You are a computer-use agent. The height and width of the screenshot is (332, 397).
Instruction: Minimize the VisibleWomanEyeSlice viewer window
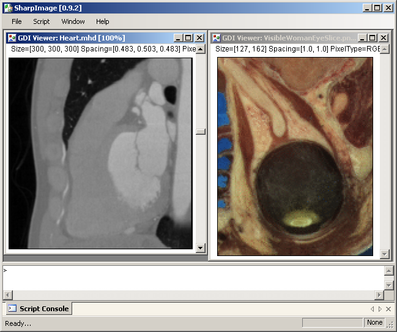pyautogui.click(x=362, y=38)
